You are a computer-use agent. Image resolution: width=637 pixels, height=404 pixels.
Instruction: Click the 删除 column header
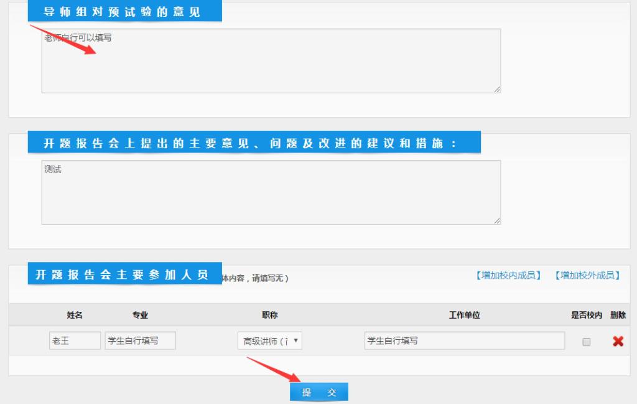[x=618, y=316]
